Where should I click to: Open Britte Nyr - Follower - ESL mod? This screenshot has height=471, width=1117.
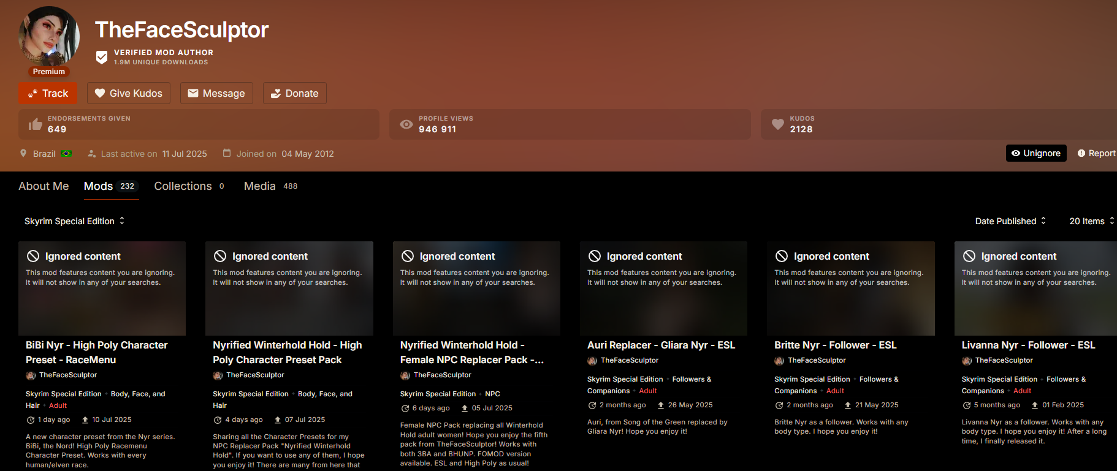tap(835, 345)
